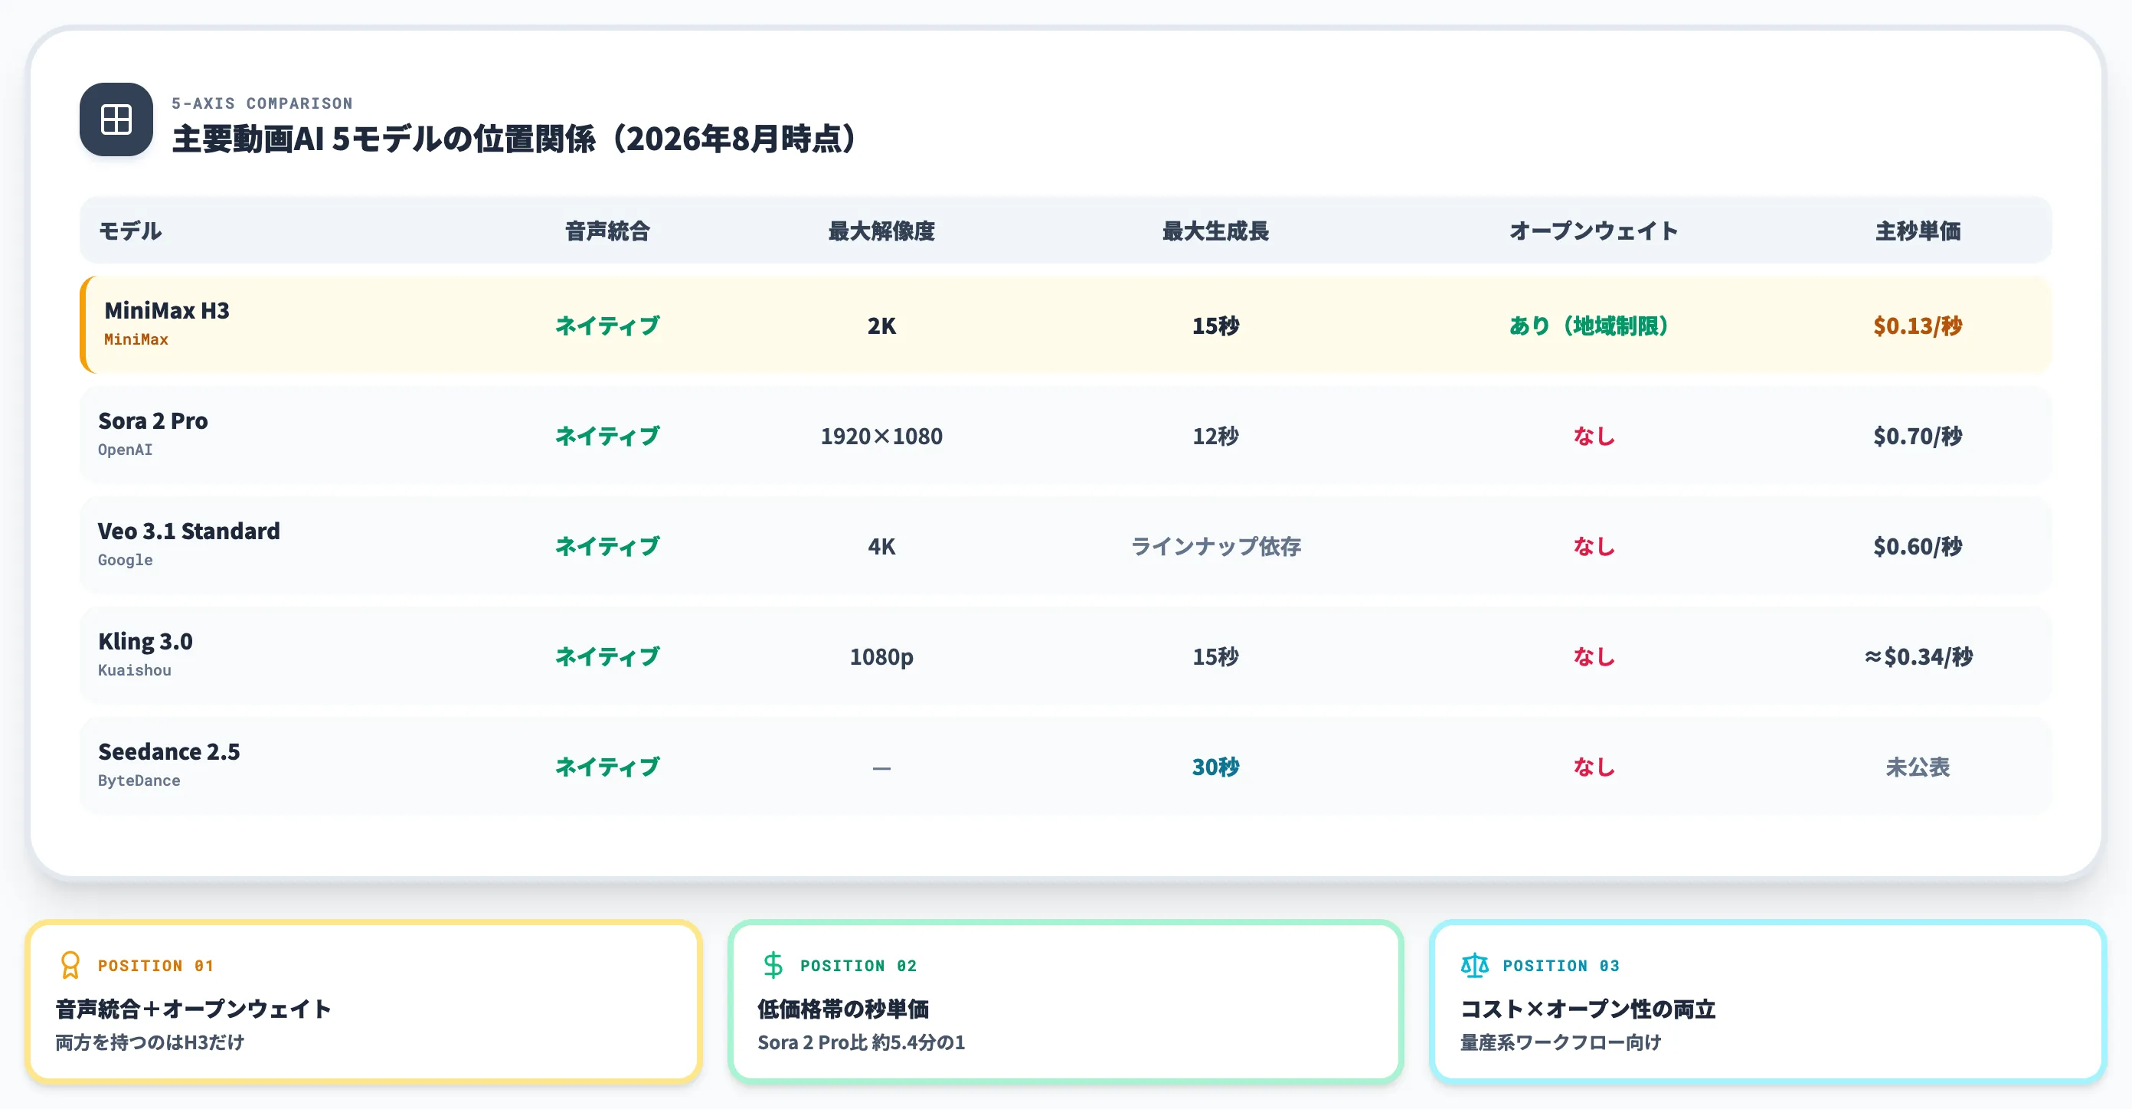The width and height of the screenshot is (2132, 1109).
Task: Click the 主秒単価 column header
Action: click(1918, 231)
